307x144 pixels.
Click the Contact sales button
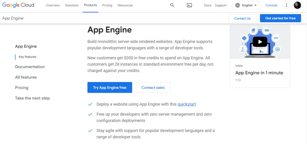[153, 88]
